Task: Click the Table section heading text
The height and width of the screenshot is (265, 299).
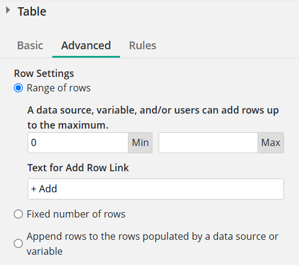Action: pyautogui.click(x=32, y=11)
